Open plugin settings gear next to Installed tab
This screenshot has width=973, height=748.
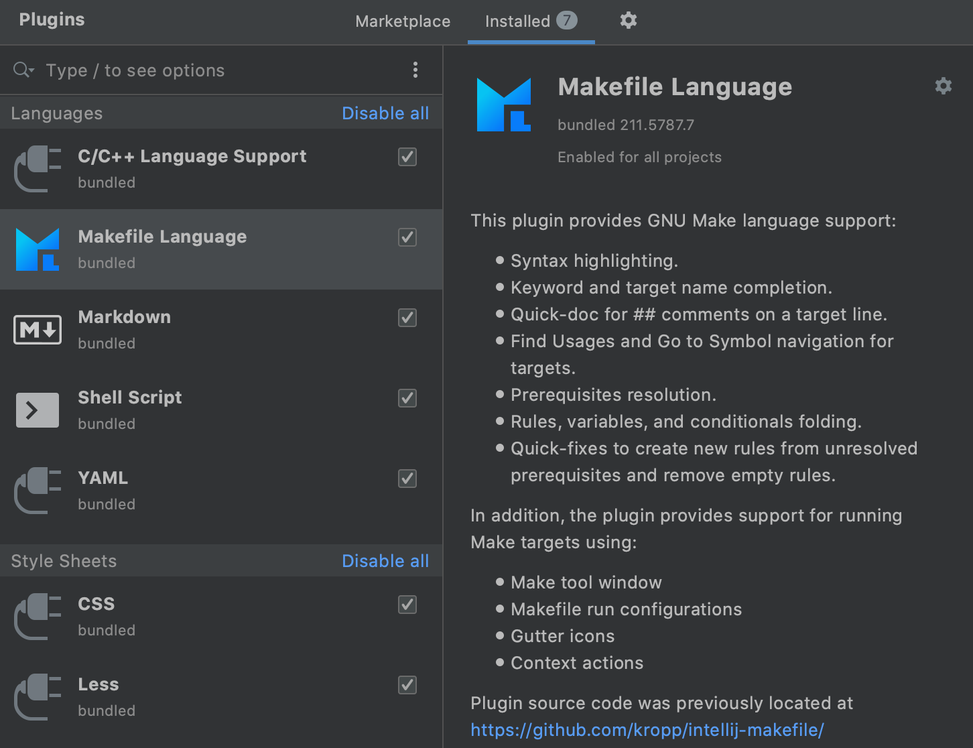pos(628,20)
